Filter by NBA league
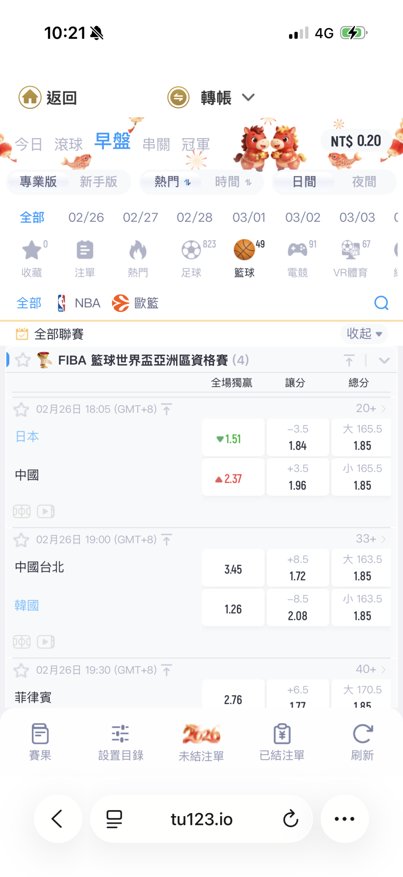Viewport: 403px width, 877px height. tap(79, 303)
